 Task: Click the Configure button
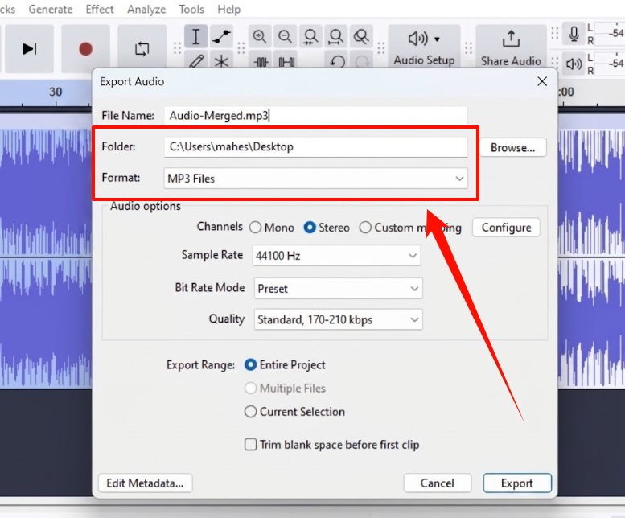click(x=506, y=228)
